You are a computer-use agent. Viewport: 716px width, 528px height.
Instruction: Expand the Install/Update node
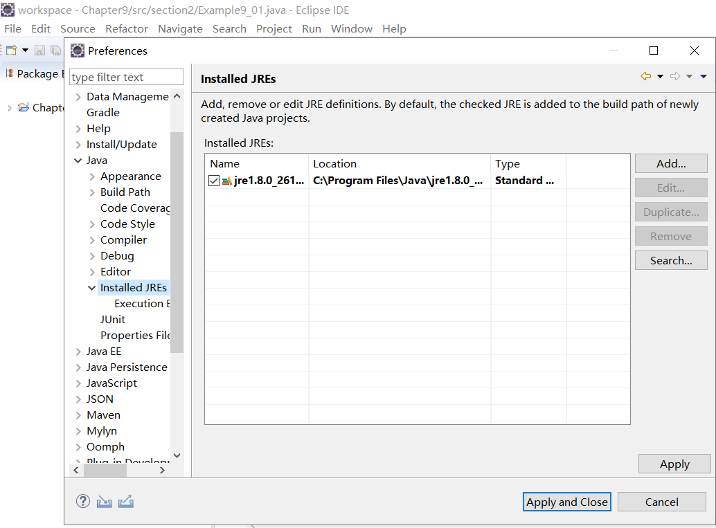(78, 145)
